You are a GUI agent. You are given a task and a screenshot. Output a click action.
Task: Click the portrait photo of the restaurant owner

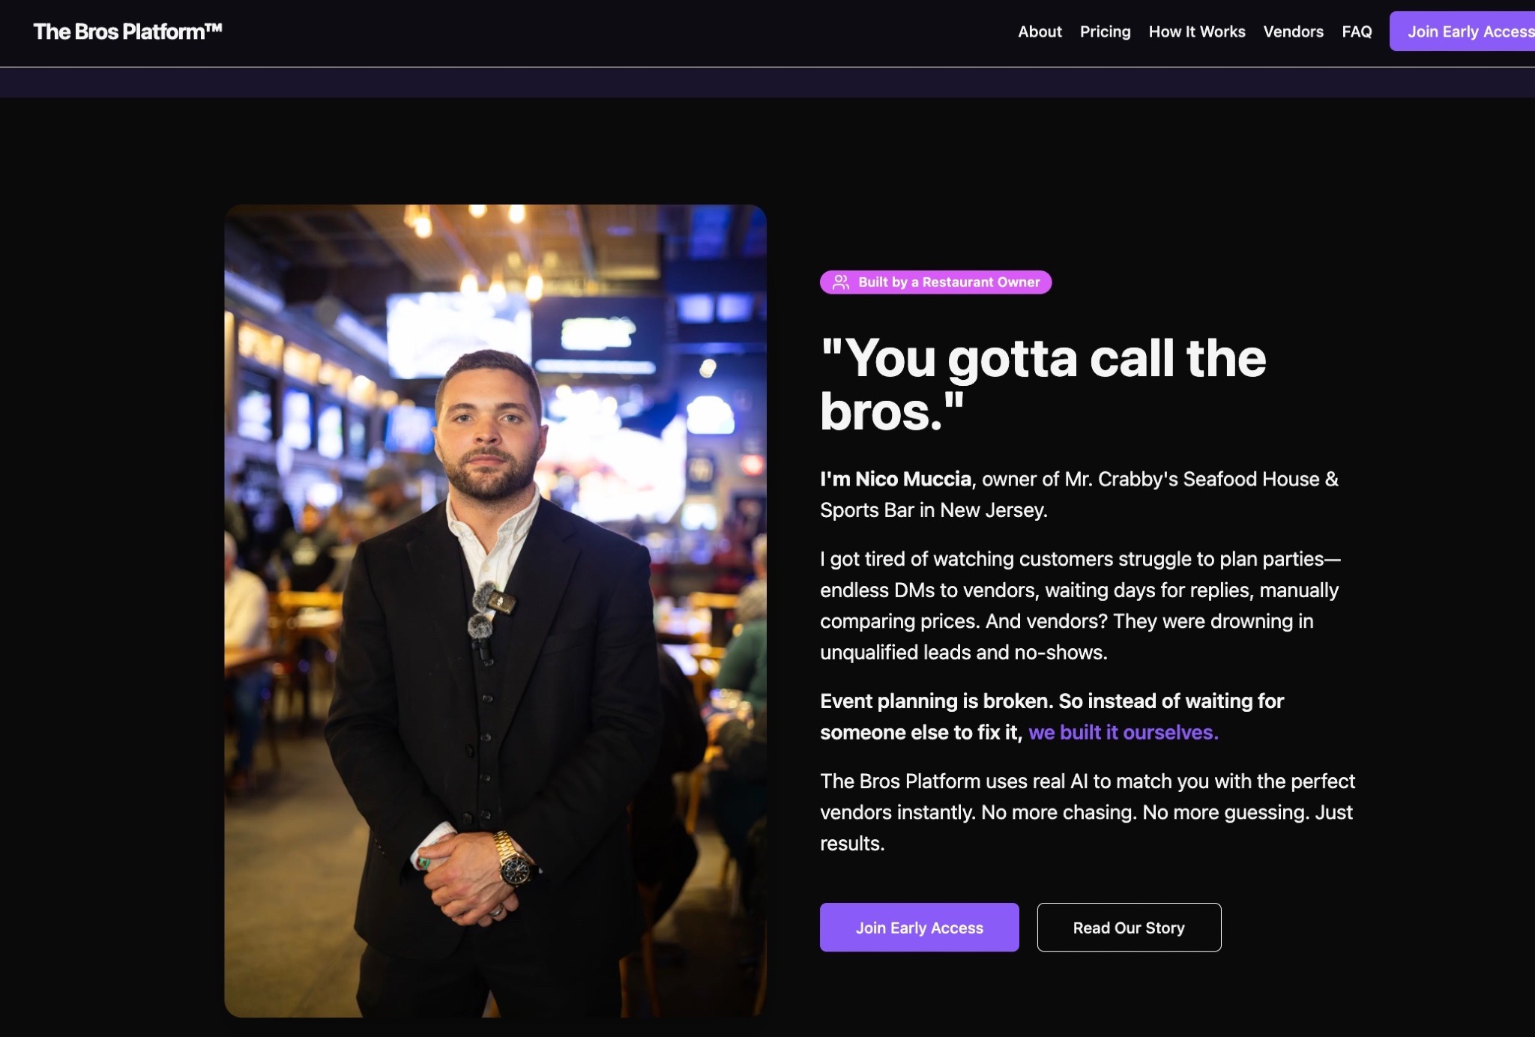[x=495, y=611]
